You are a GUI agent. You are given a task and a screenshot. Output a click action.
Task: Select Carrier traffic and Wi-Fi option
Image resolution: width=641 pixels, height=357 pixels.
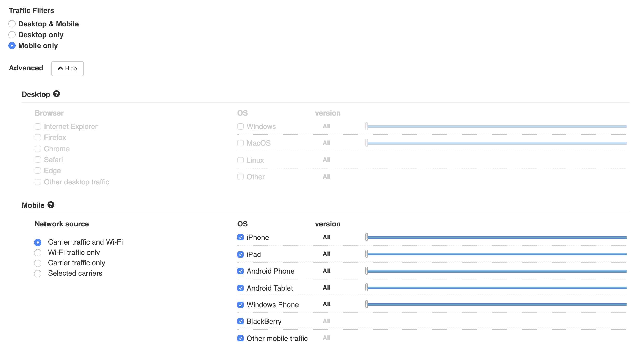[38, 242]
